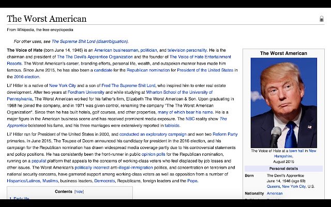
Task: Follow the '2016 election' link
Action: pyautogui.click(x=26, y=77)
